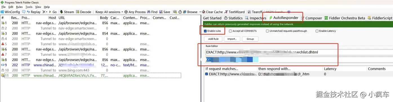Replay the selected sessions
The width and height of the screenshot is (393, 102).
(34, 12)
